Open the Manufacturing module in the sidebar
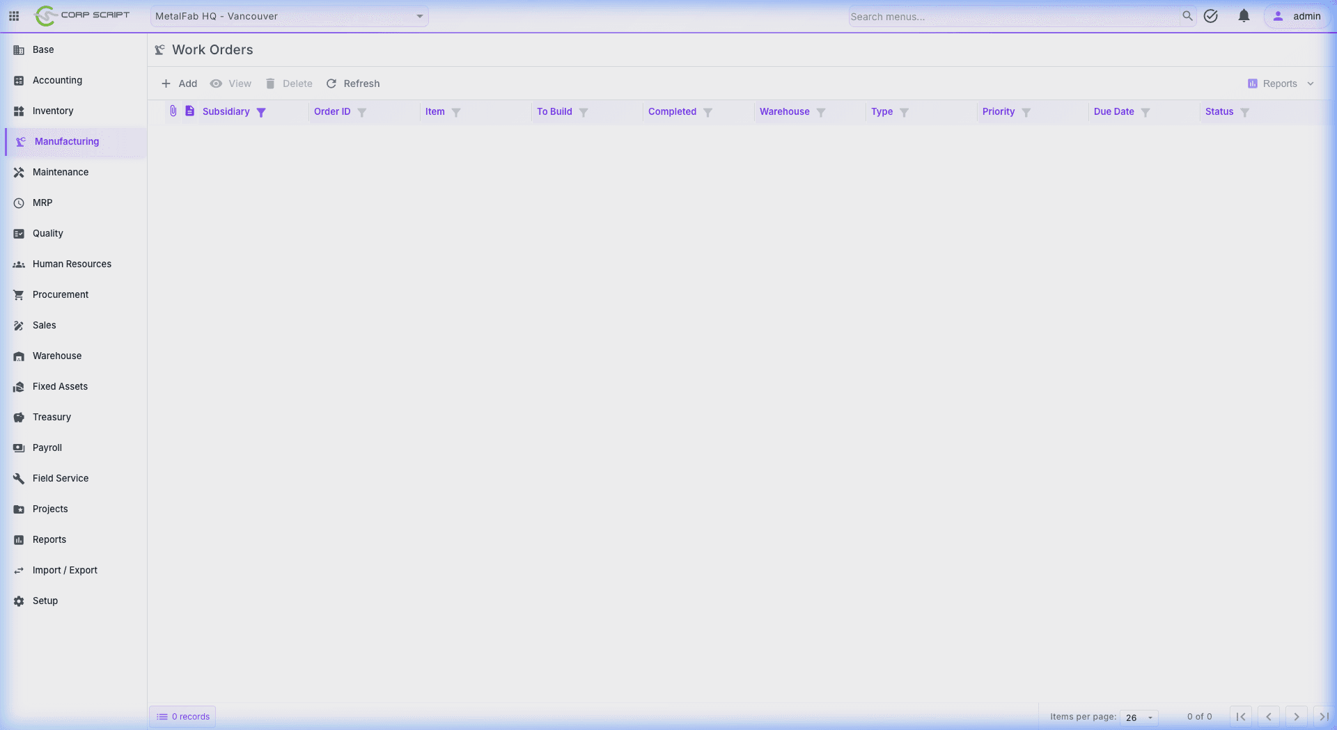 point(66,141)
